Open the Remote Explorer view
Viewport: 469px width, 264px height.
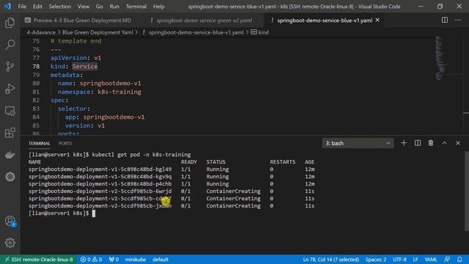coord(10,111)
